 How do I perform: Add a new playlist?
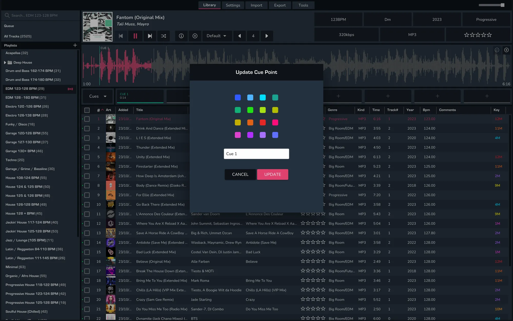pyautogui.click(x=75, y=45)
